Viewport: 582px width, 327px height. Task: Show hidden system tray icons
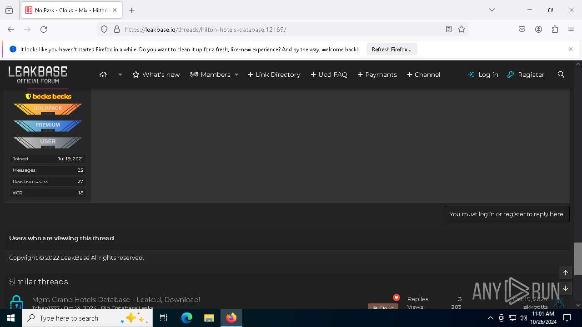pyautogui.click(x=490, y=318)
